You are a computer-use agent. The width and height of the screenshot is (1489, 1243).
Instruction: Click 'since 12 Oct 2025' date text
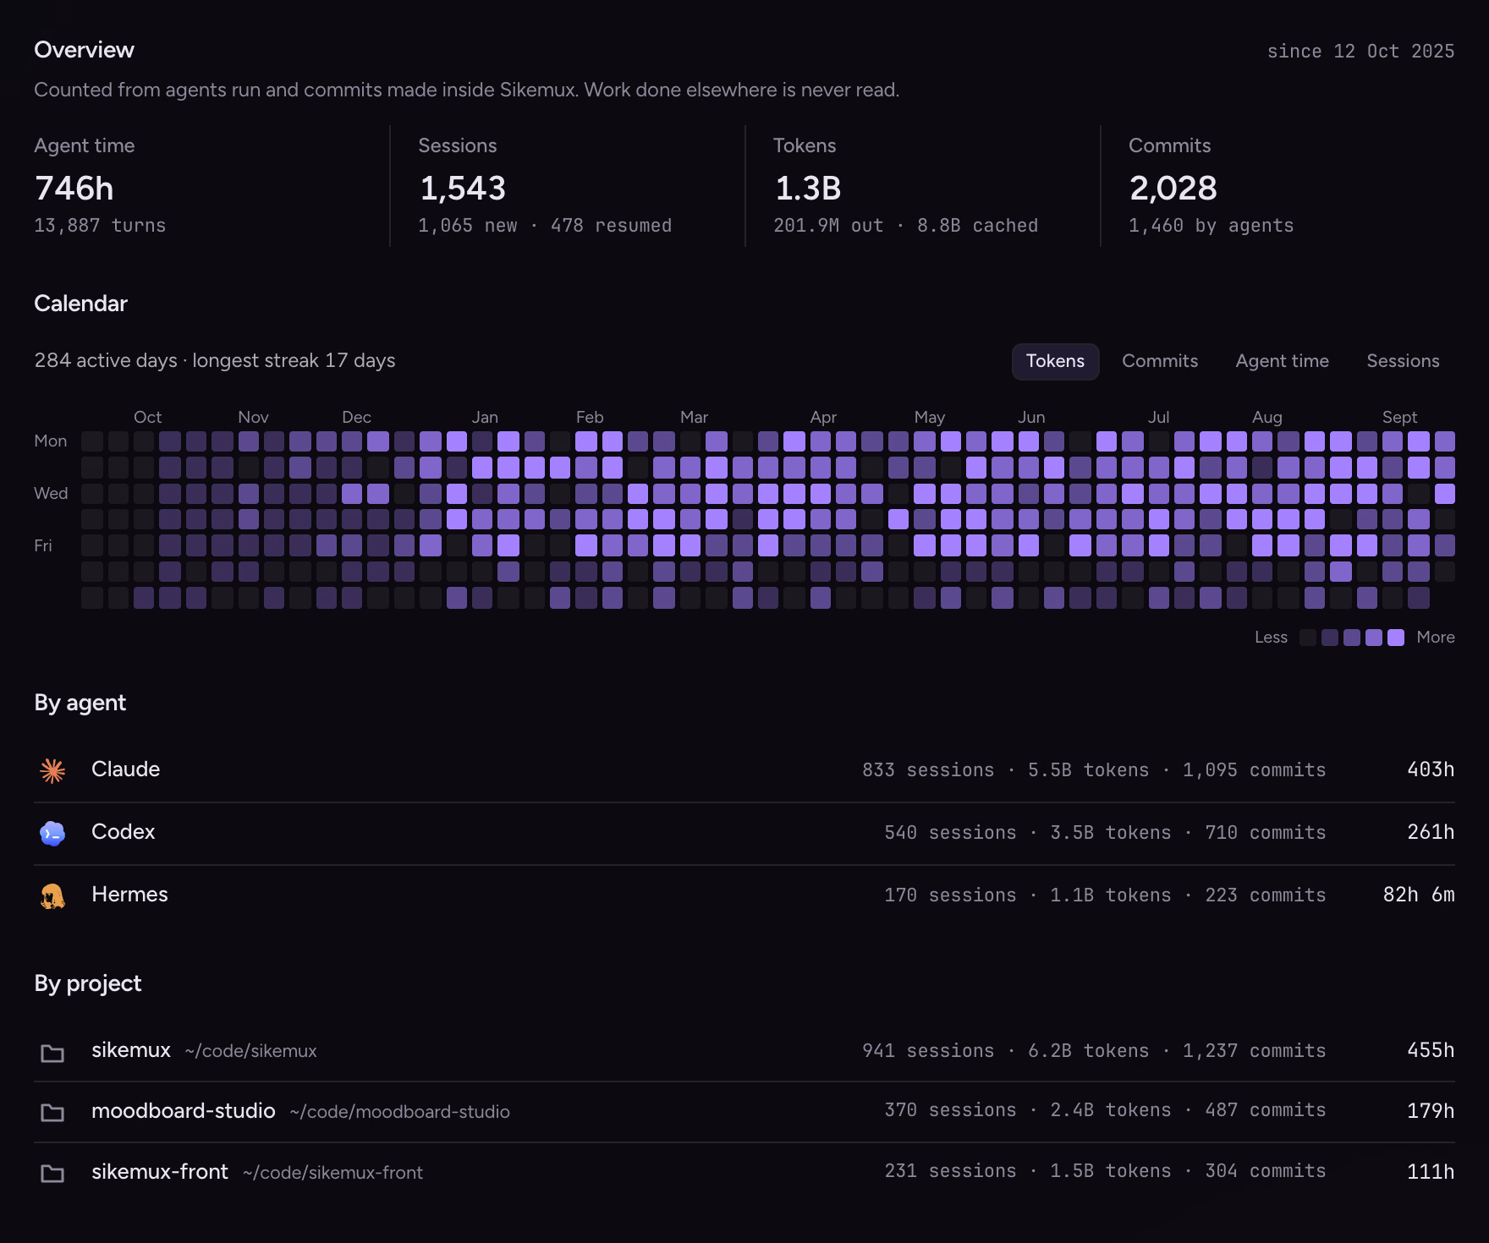click(x=1360, y=52)
